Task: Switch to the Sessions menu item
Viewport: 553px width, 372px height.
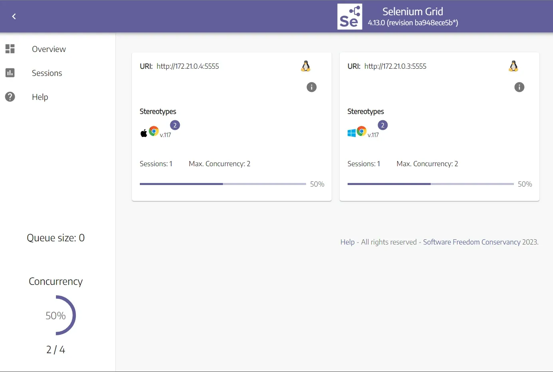Action: tap(47, 73)
